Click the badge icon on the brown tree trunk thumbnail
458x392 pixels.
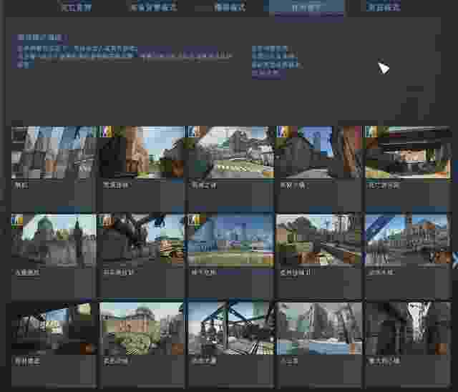coord(106,132)
